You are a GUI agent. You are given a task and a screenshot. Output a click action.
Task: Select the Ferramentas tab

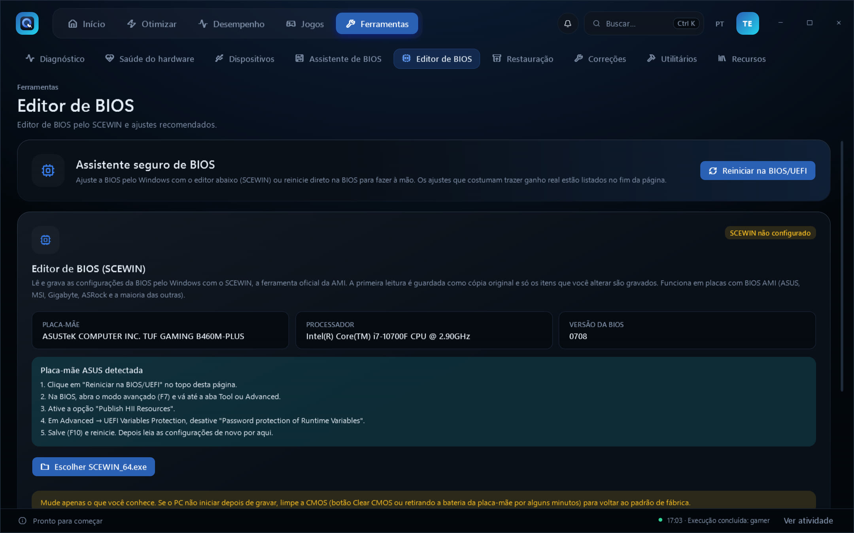(x=377, y=24)
